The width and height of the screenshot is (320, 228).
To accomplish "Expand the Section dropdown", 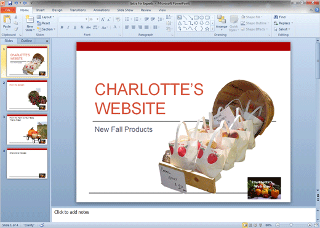I will (x=46, y=29).
